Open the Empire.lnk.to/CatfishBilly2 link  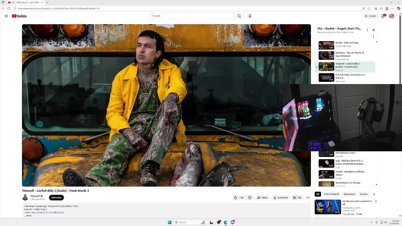pyautogui.click(x=47, y=213)
